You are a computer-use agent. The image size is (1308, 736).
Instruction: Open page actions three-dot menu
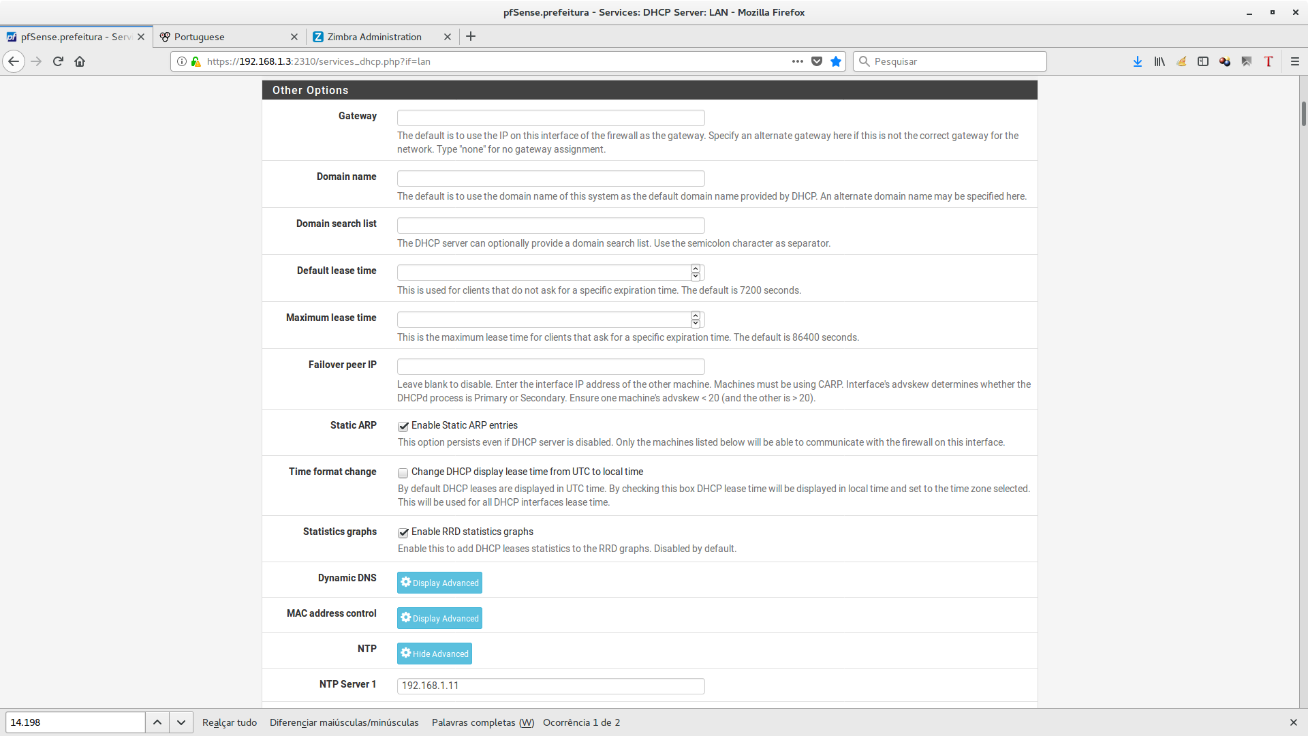[798, 61]
